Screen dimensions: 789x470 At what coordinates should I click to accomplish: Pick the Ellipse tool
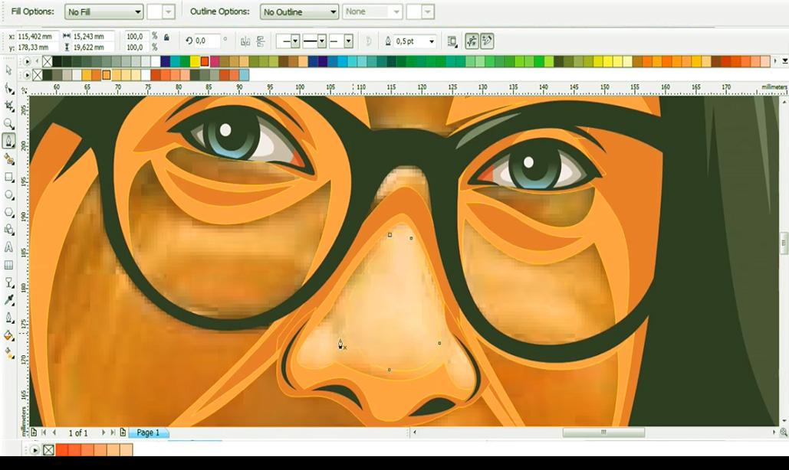click(9, 194)
